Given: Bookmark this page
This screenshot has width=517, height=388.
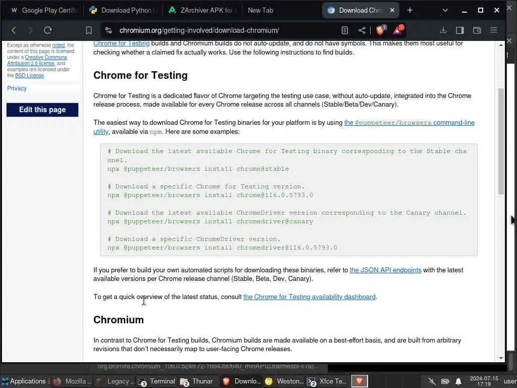Looking at the screenshot, I should (89, 30).
